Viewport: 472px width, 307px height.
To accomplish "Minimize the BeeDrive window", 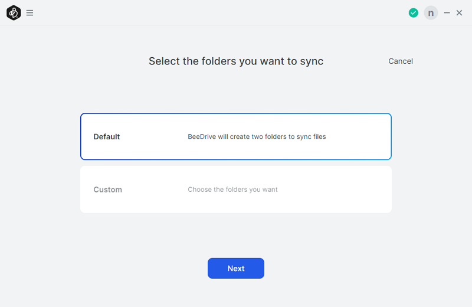I will pos(447,12).
